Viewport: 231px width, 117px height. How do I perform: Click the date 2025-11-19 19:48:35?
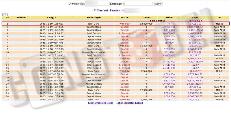(x=51, y=27)
